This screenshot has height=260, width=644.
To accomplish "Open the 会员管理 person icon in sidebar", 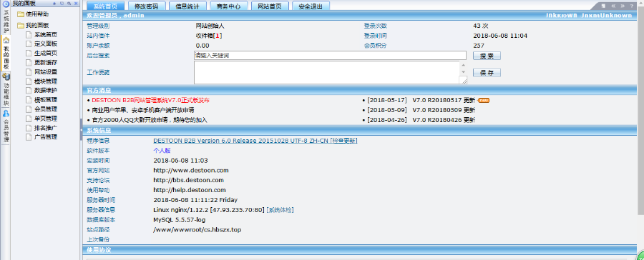I will click(6, 113).
